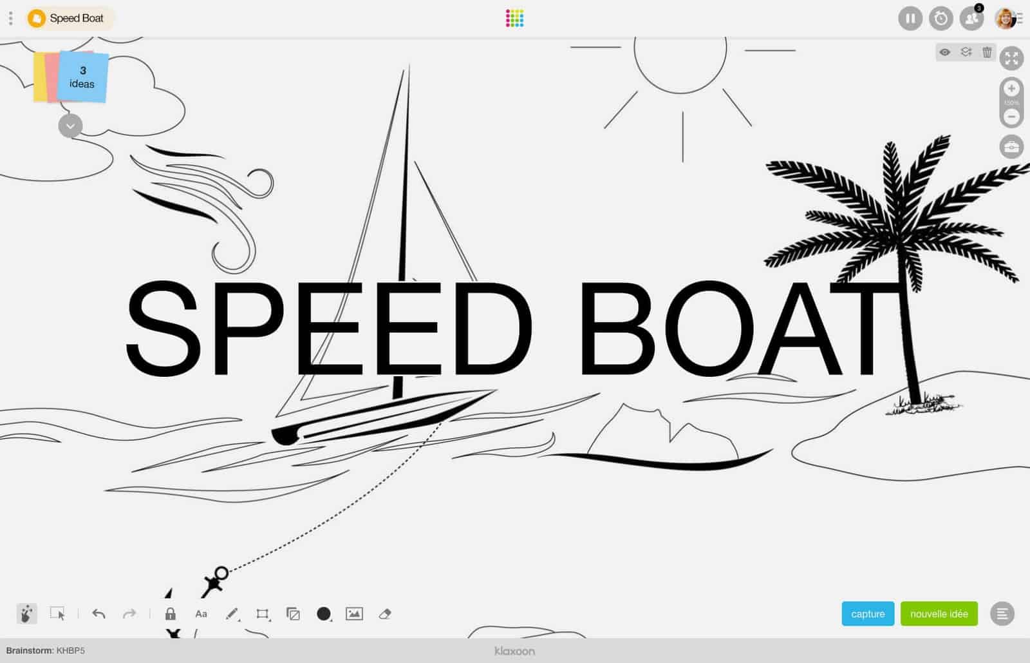Toggle element visibility with the eye icon
This screenshot has height=663, width=1030.
945,53
